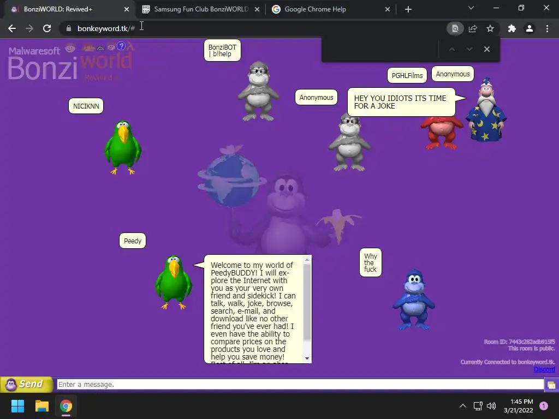The image size is (559, 419).
Task: Click the lambda icon beside the logo
Action: click(131, 46)
